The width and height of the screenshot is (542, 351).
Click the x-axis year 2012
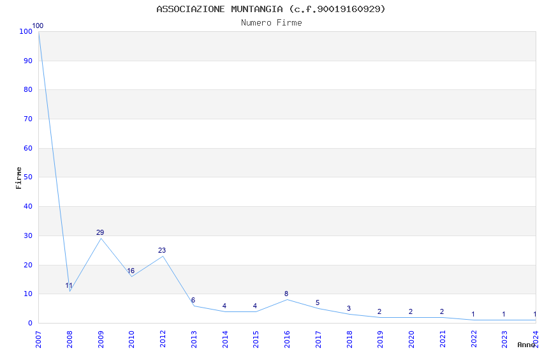click(x=163, y=340)
